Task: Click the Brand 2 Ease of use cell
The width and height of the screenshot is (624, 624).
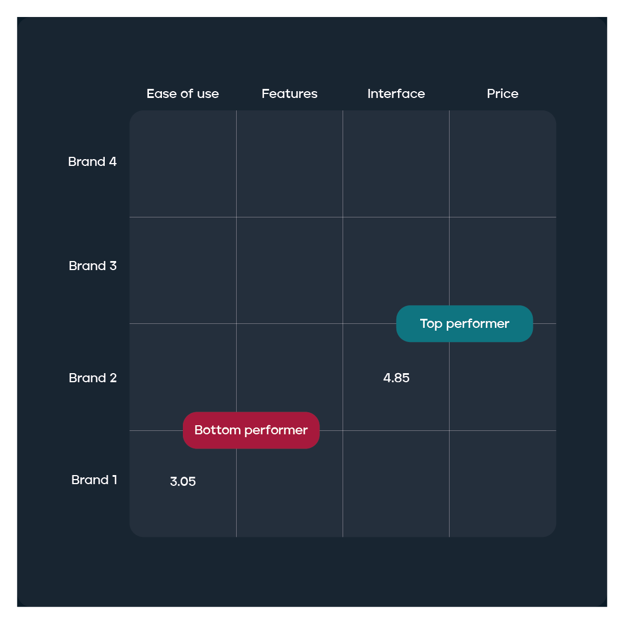Action: tap(183, 377)
